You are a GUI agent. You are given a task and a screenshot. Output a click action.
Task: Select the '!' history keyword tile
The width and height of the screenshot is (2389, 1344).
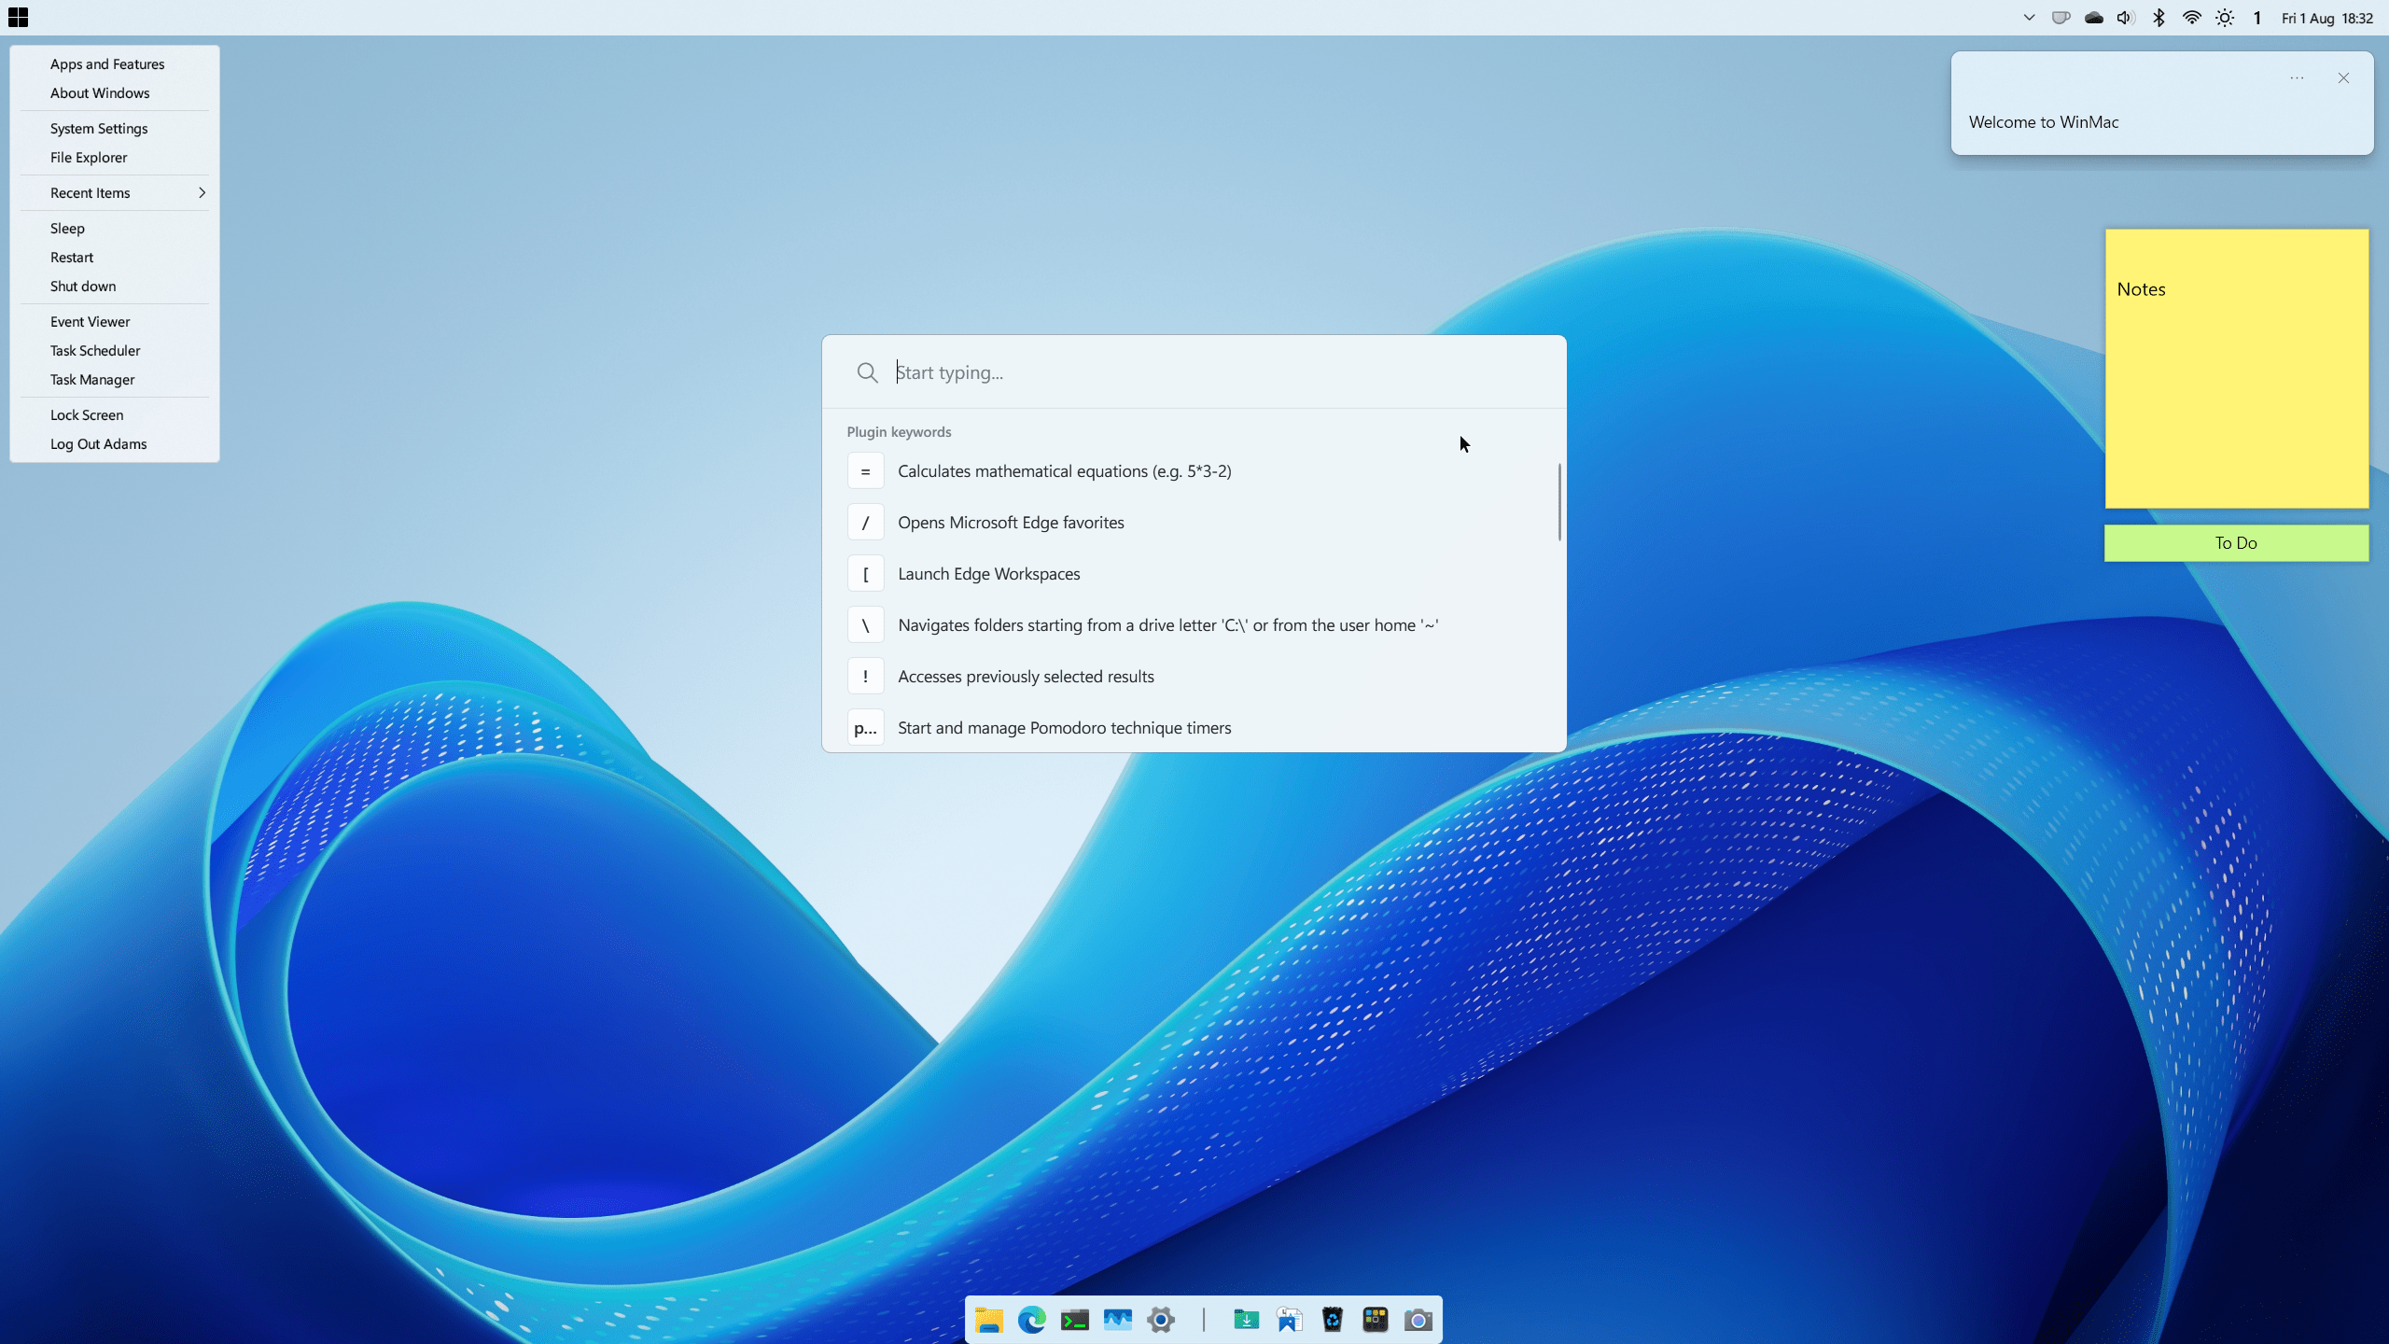865,677
